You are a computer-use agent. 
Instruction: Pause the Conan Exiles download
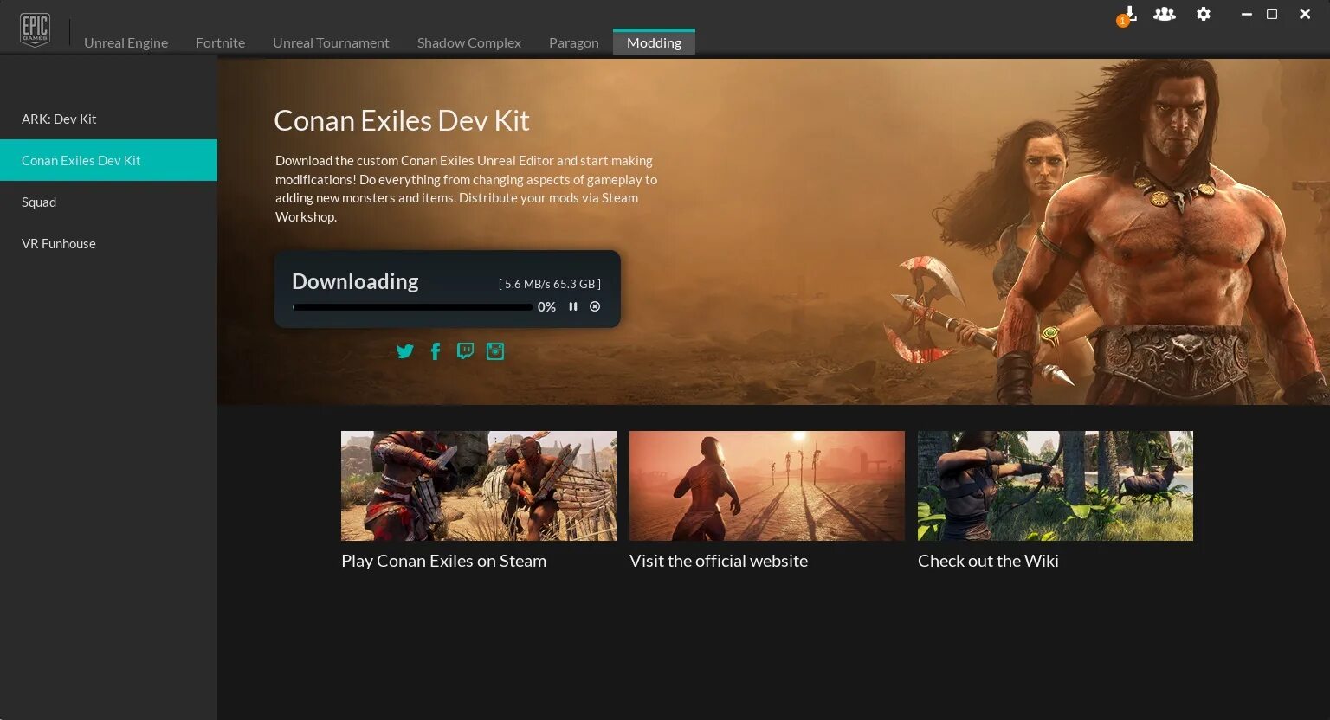573,306
